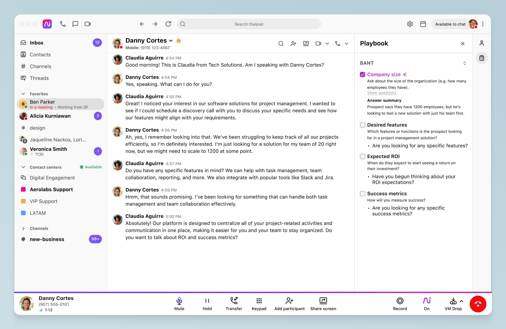
Task: Uncheck the Company size checkbox
Action: click(362, 75)
